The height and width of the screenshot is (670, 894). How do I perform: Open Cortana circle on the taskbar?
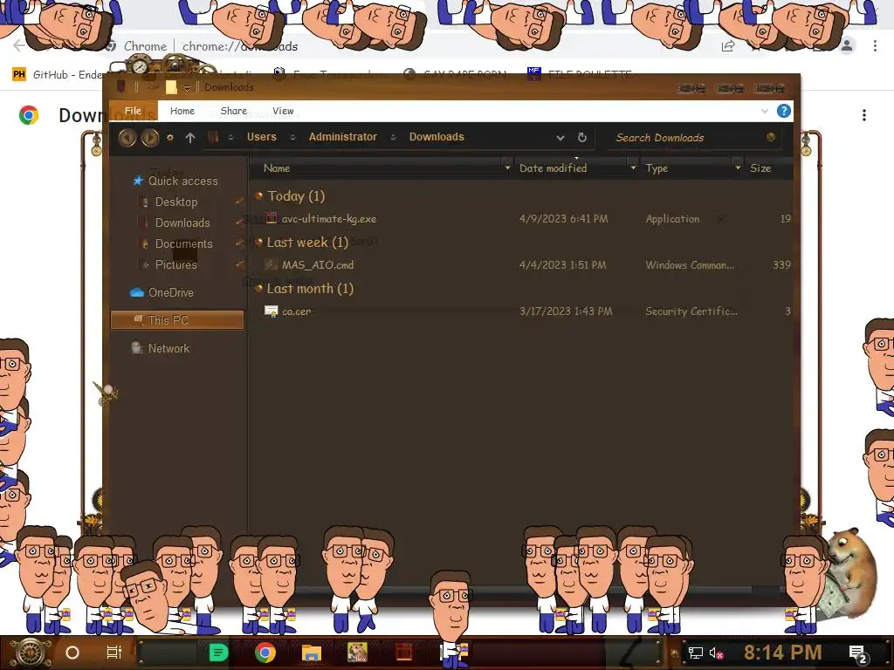click(72, 653)
